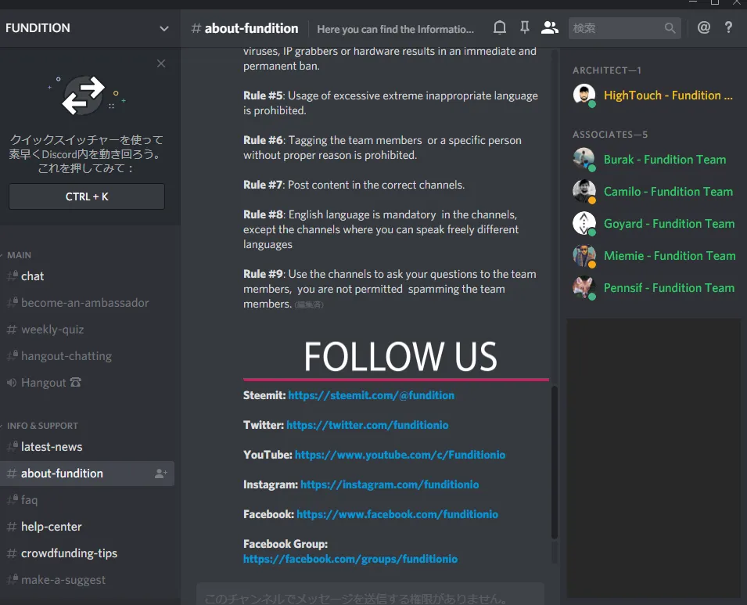Expand the FUNDITION server dropdown
Screen dimensions: 747x605
164,29
